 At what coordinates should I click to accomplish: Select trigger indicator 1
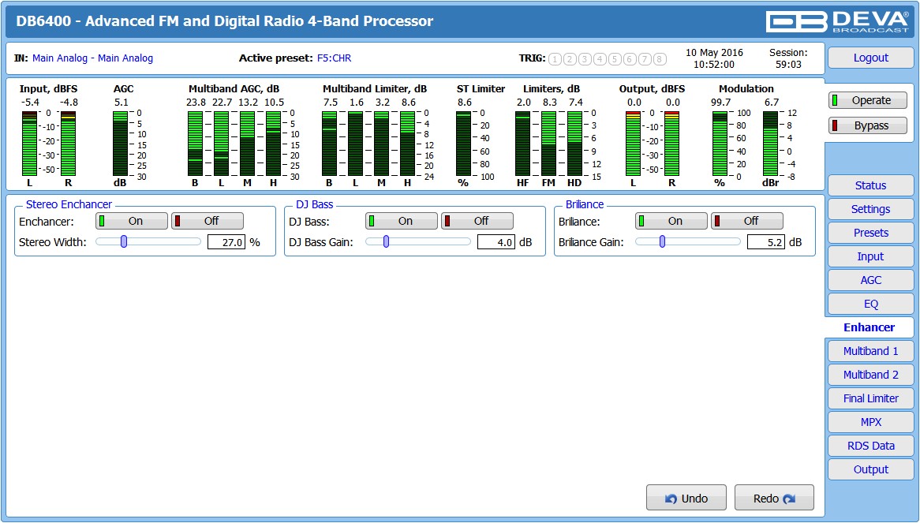click(555, 58)
